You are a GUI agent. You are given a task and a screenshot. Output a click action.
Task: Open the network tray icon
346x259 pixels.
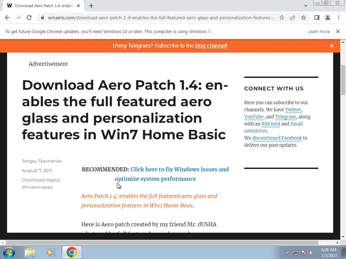point(295,253)
